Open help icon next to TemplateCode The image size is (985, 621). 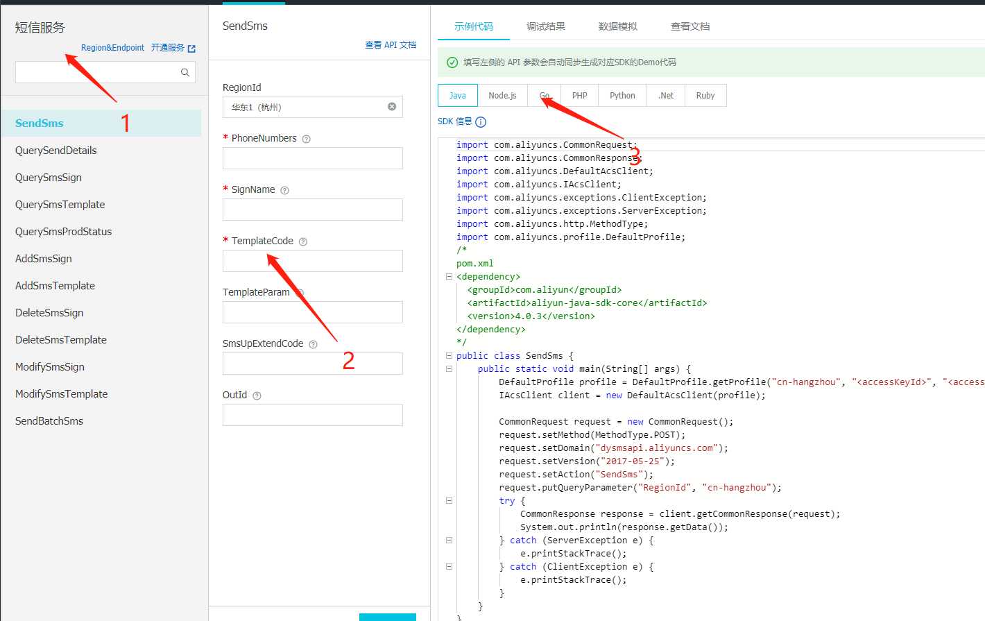302,241
